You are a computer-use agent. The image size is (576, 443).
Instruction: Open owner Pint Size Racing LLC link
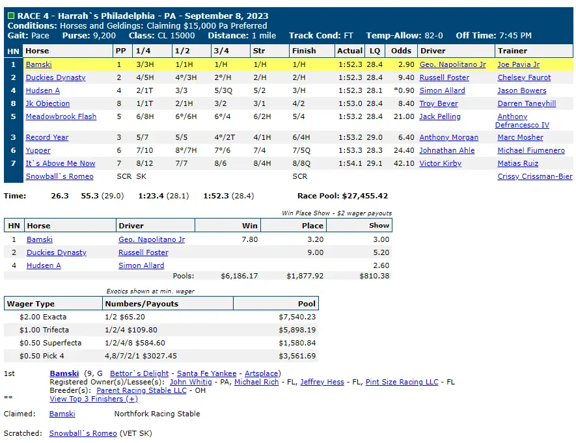(x=402, y=382)
